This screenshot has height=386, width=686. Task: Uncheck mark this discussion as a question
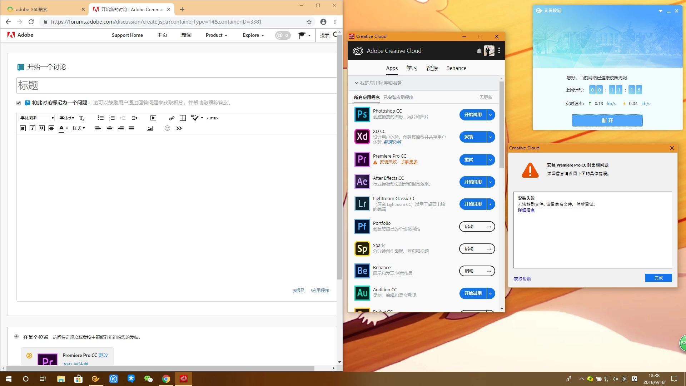pos(19,103)
